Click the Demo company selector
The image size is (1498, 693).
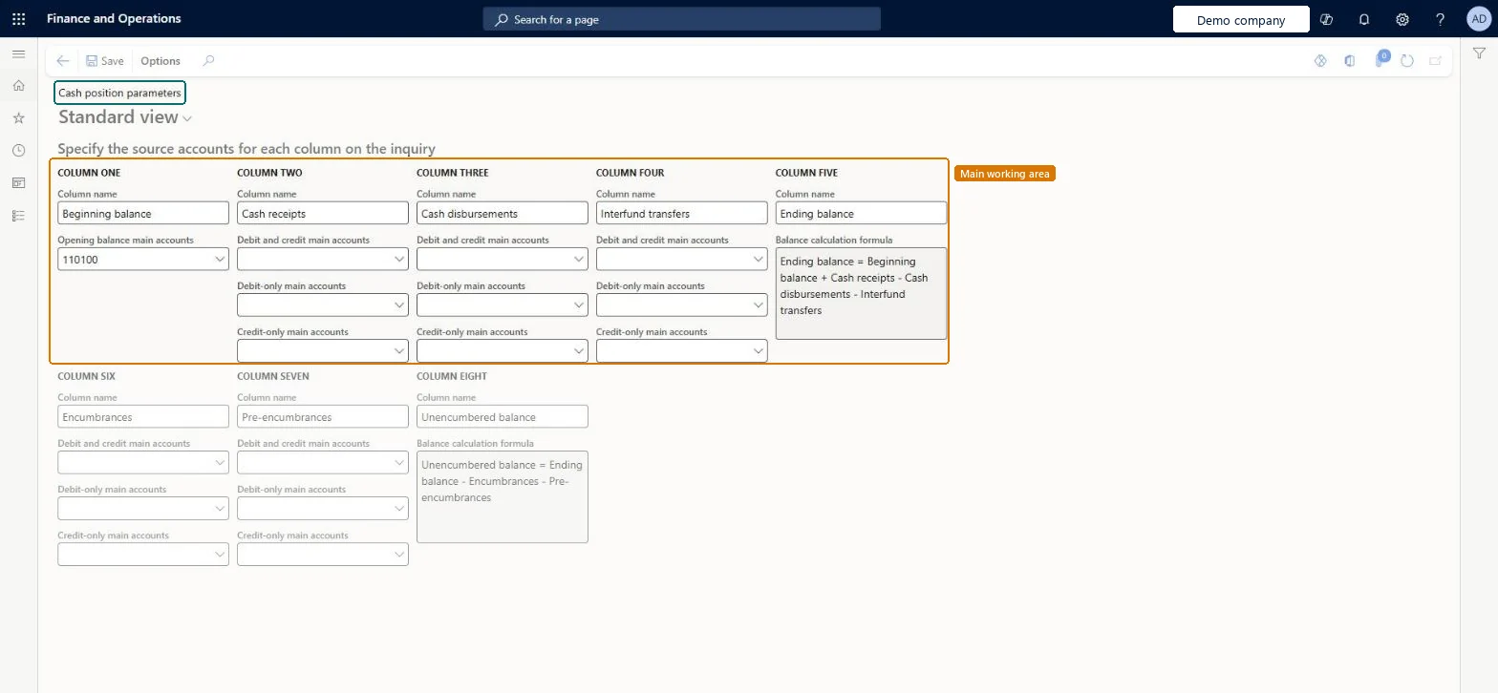point(1241,19)
